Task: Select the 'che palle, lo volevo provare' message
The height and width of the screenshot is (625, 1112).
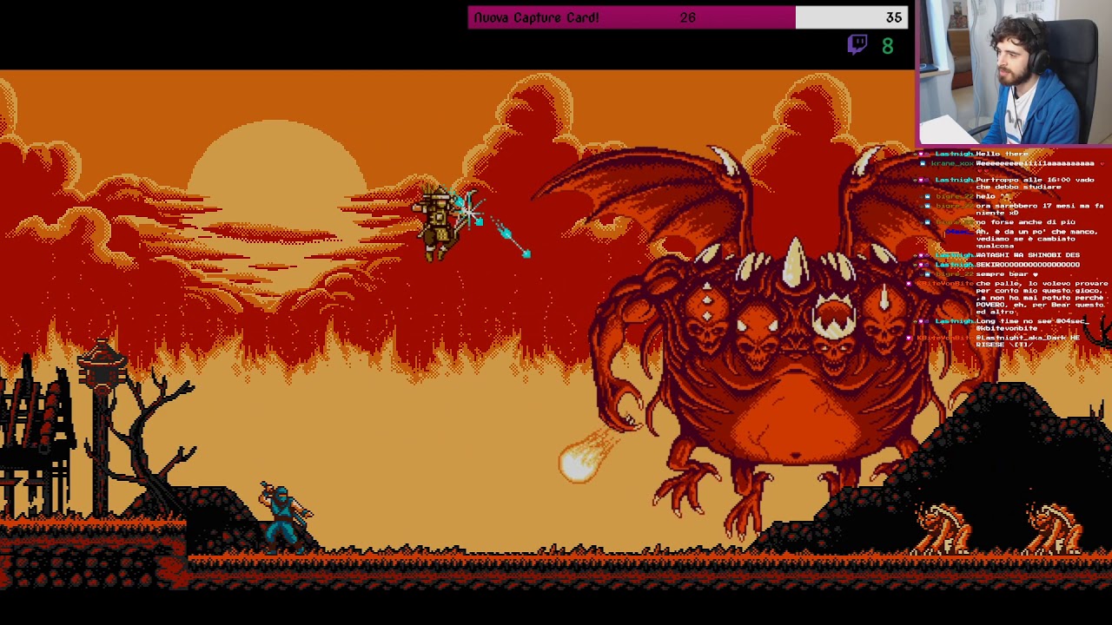Action: (1042, 297)
